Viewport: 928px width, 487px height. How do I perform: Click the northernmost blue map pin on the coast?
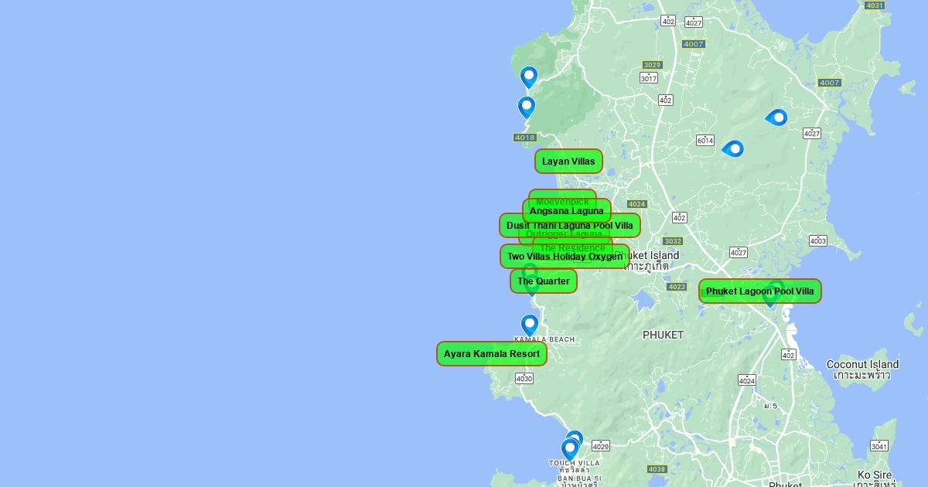(x=529, y=78)
